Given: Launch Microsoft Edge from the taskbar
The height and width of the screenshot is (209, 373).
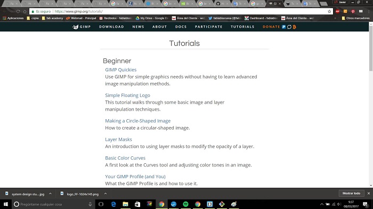Looking at the screenshot, I should [x=113, y=204].
